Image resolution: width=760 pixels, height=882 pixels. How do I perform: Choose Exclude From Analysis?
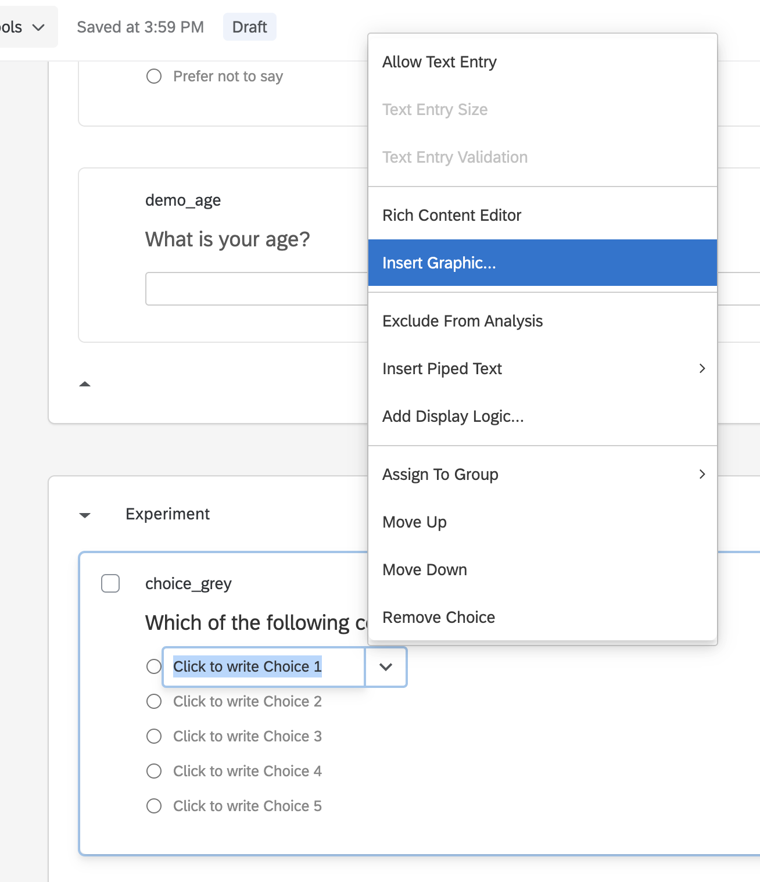click(x=542, y=321)
